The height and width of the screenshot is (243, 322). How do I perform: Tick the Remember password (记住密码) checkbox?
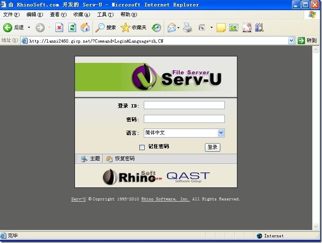142,147
